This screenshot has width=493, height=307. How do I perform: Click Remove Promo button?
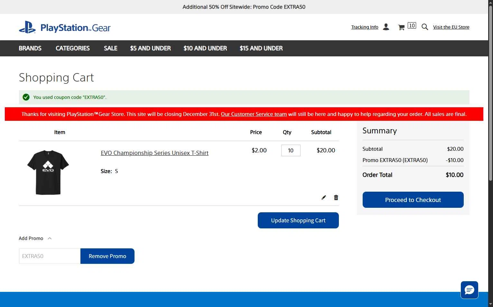[107, 256]
